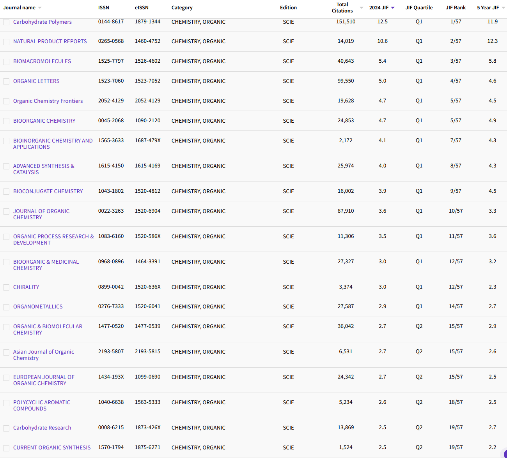Click the 5 Year JIF sort arrow
This screenshot has width=507, height=458.
click(x=503, y=8)
